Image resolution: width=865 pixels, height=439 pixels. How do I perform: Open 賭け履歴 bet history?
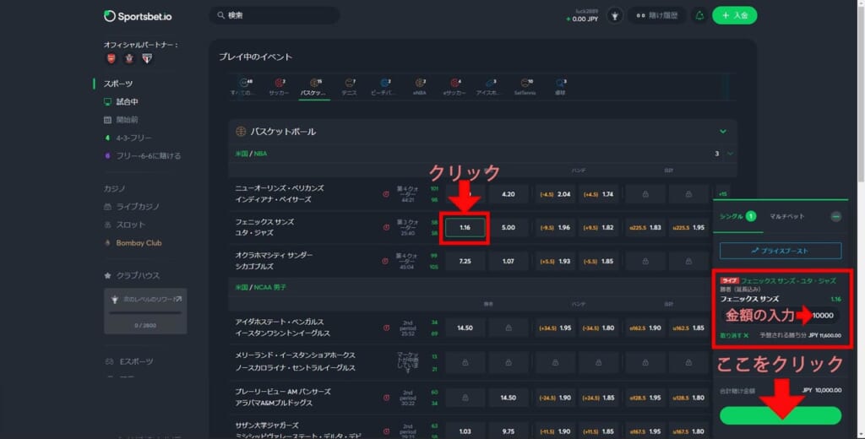(656, 15)
